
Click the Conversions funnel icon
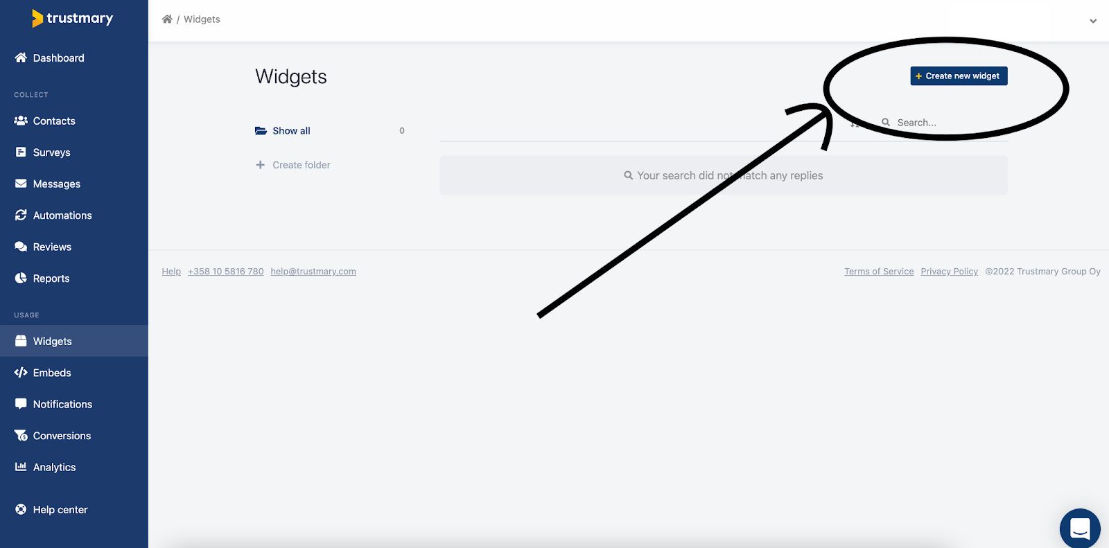(21, 435)
